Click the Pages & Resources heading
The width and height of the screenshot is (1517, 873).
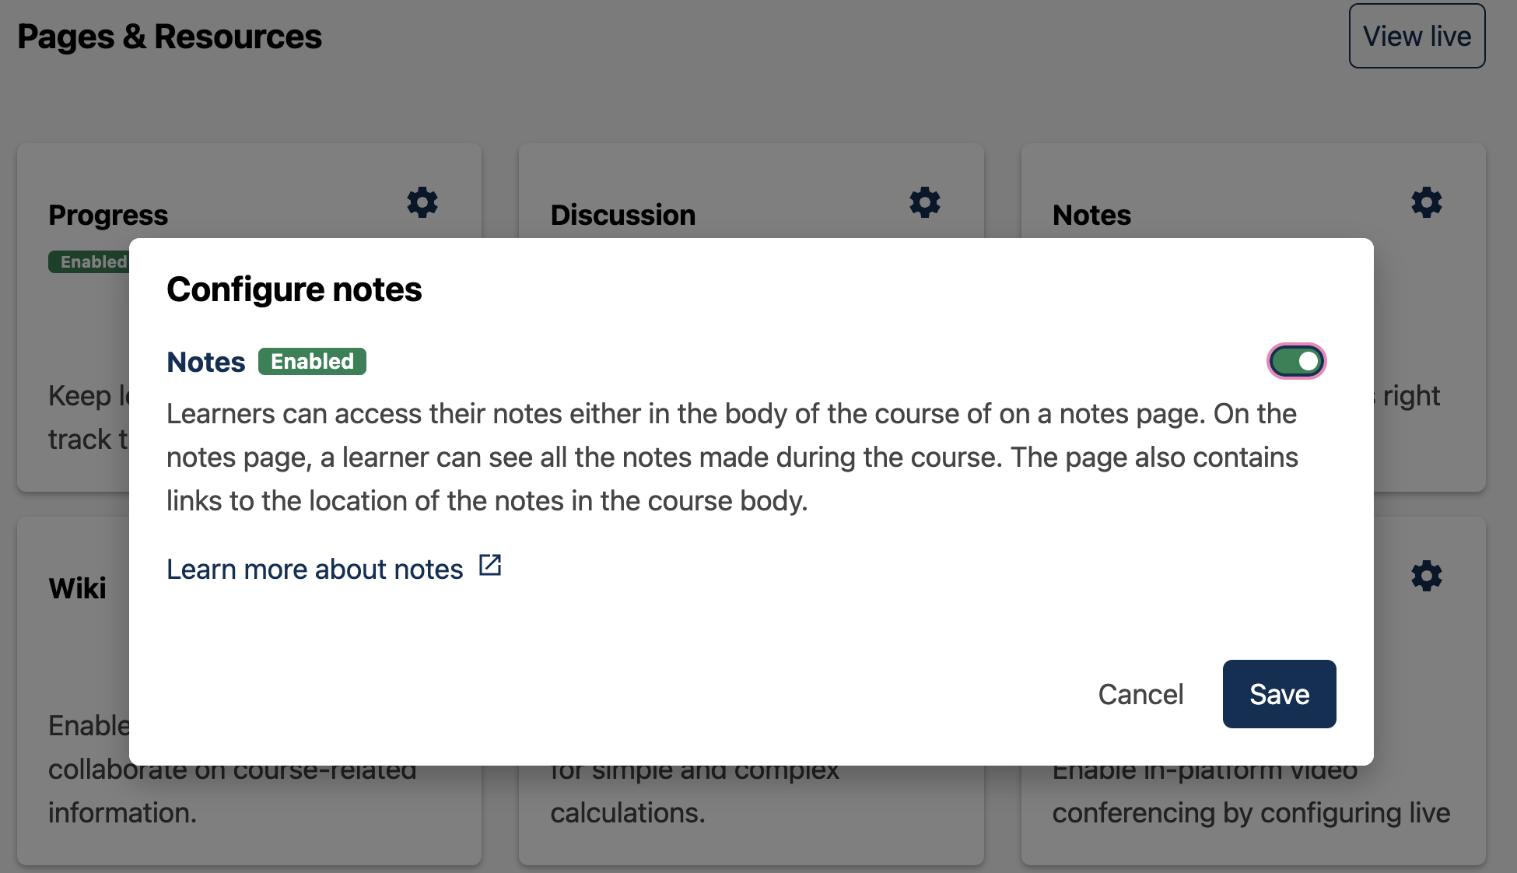(170, 37)
